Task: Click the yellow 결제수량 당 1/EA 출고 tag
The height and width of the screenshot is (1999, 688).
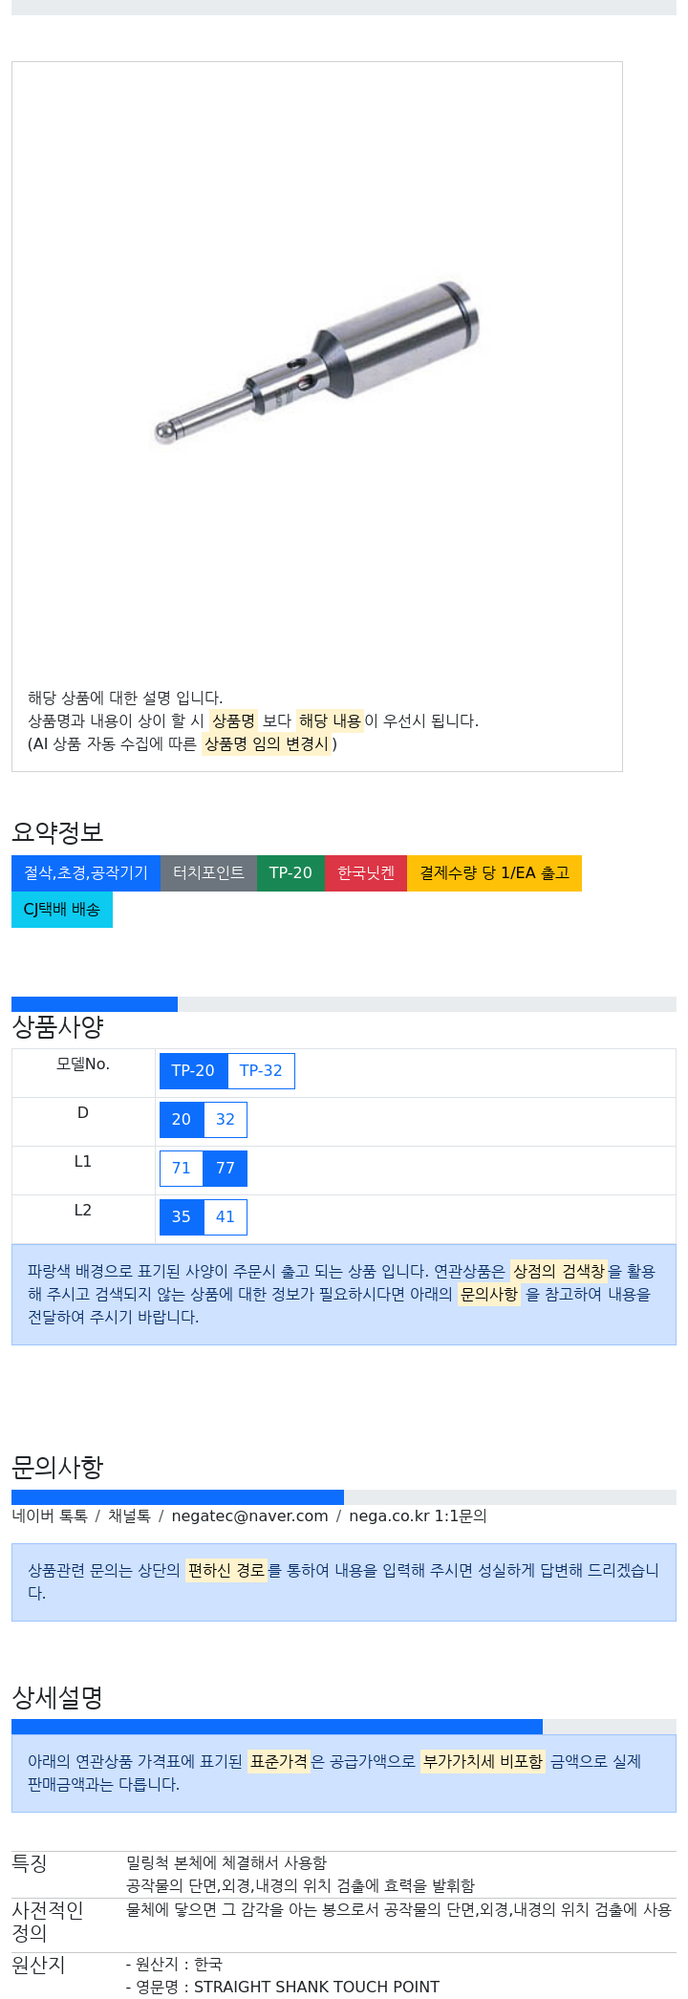Action: point(494,873)
